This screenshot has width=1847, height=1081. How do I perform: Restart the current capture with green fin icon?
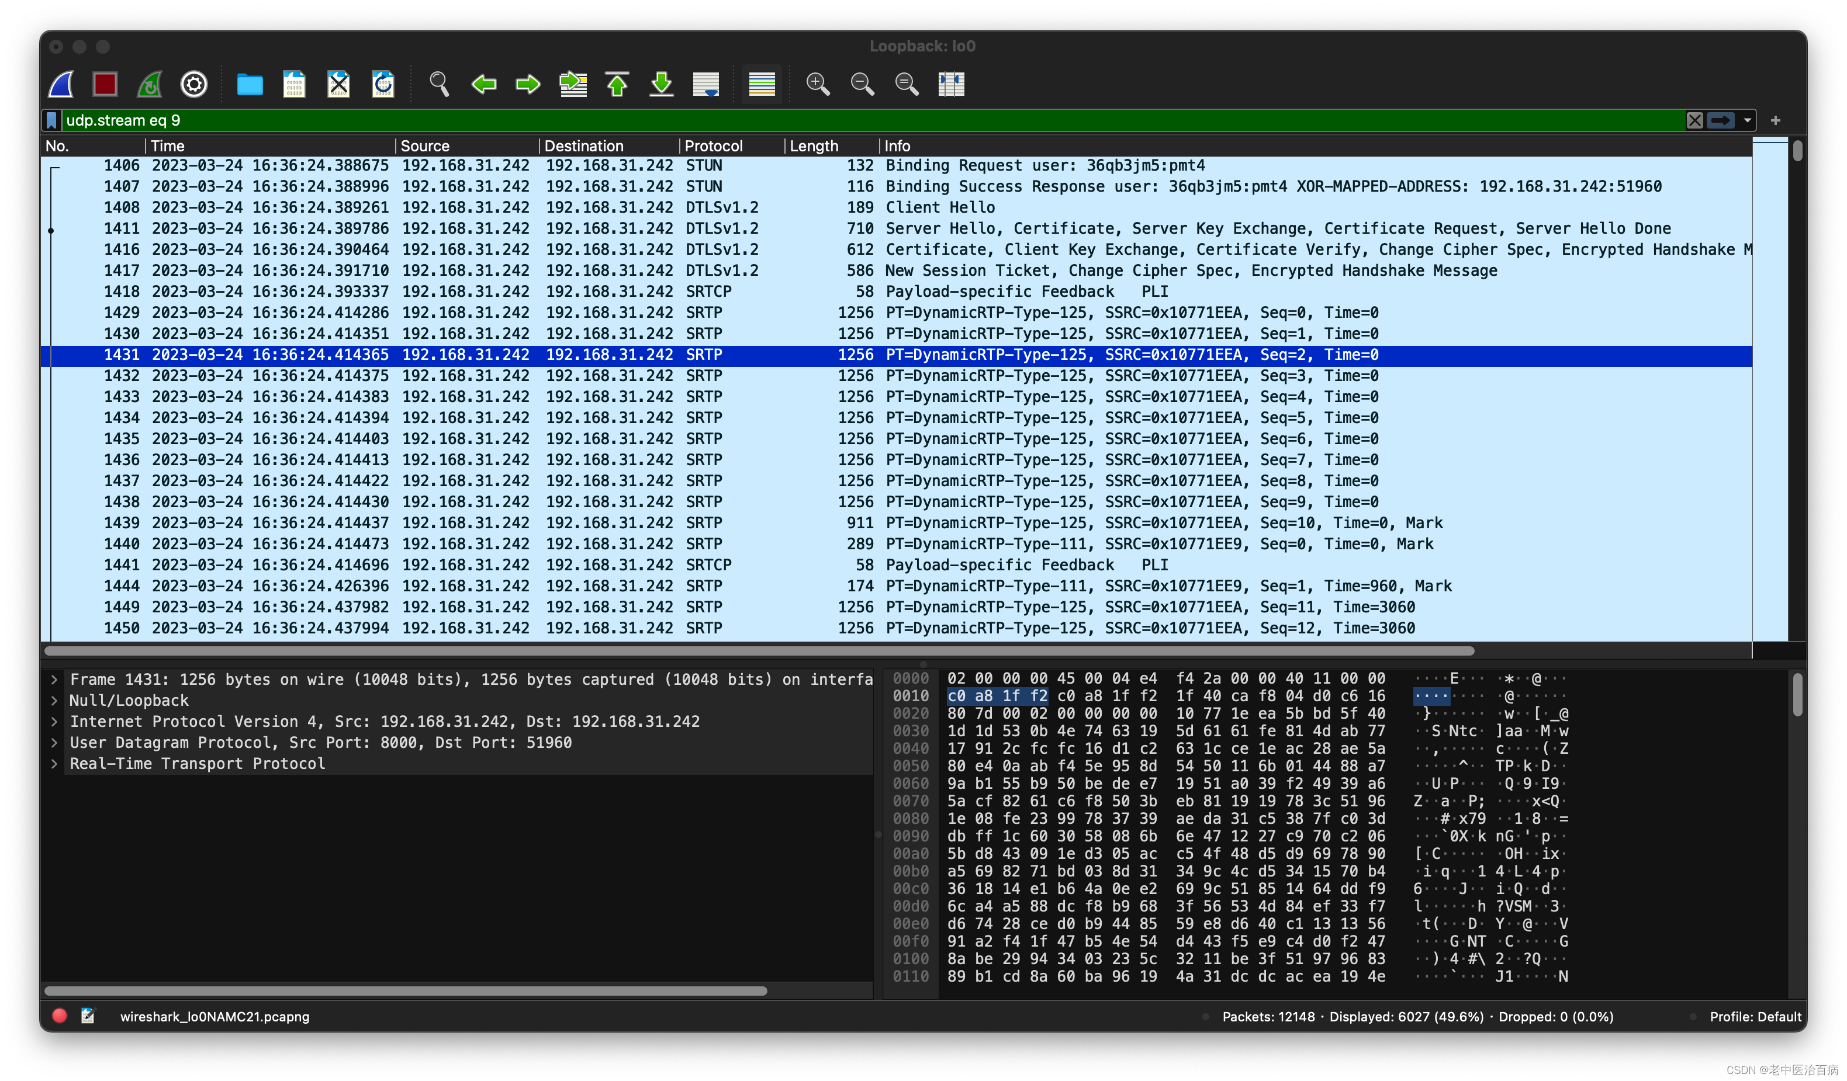click(150, 84)
